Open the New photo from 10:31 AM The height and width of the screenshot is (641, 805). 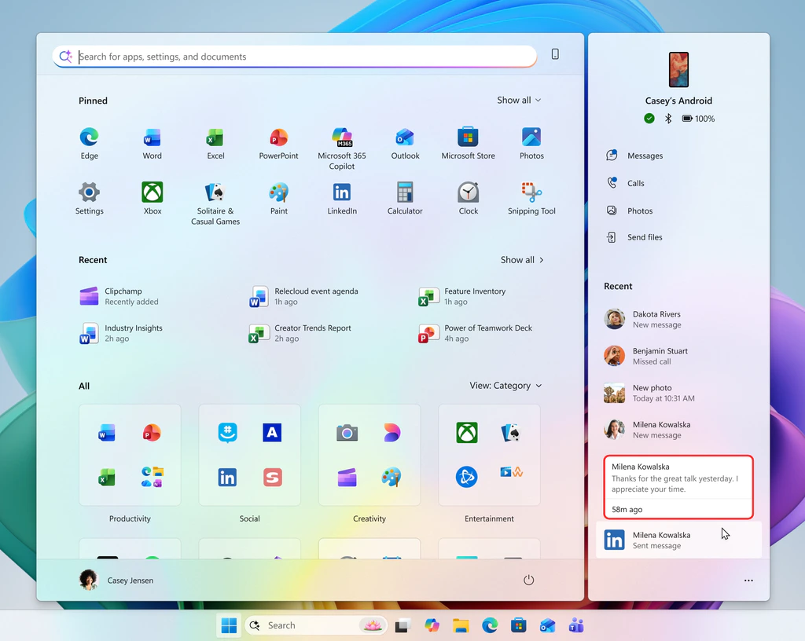pyautogui.click(x=678, y=393)
